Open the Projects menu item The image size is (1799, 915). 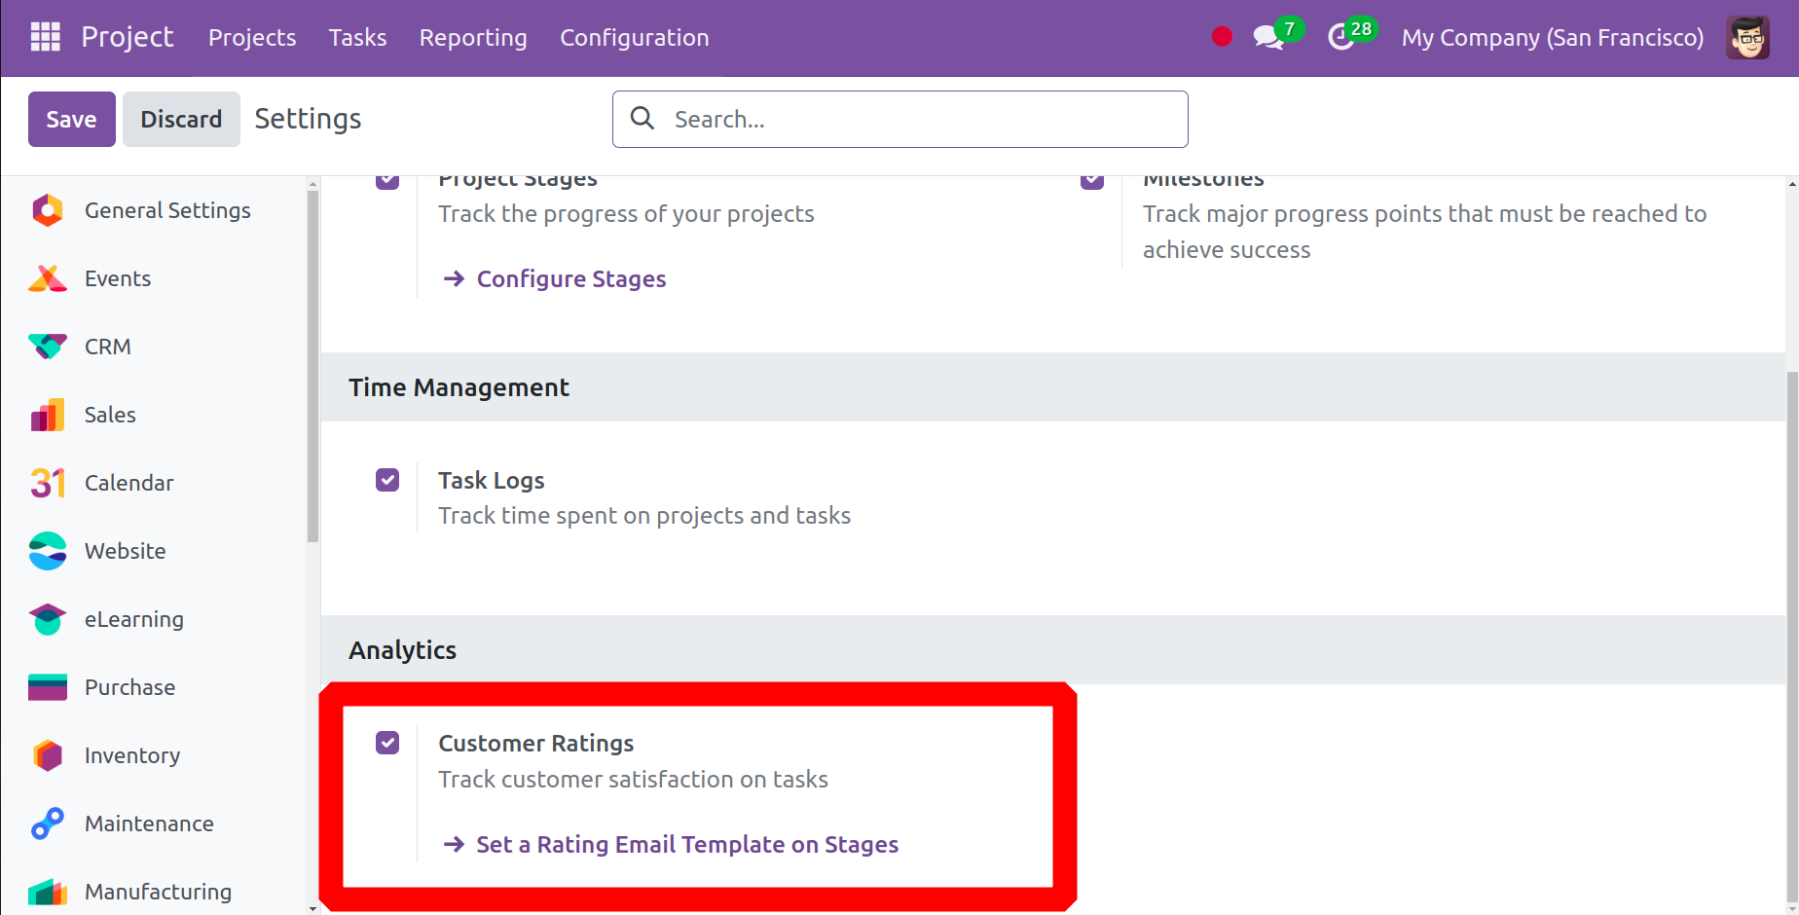[x=252, y=37]
